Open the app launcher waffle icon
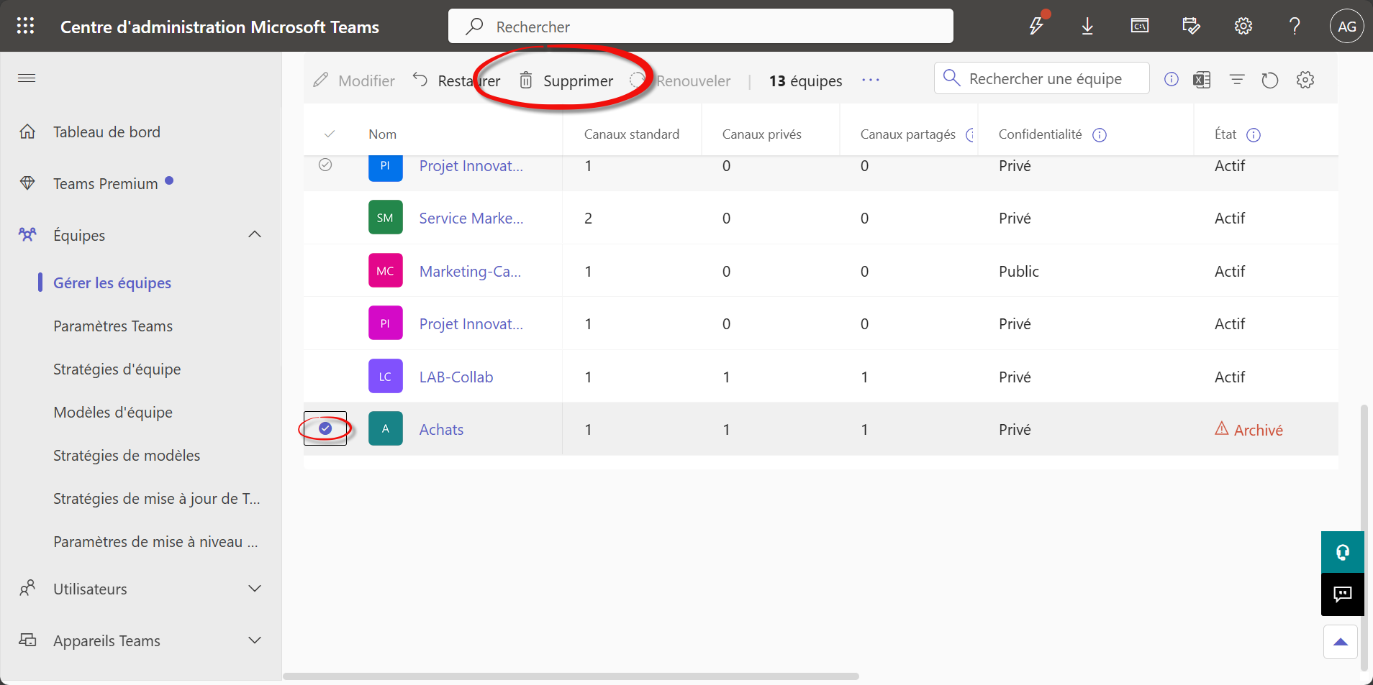This screenshot has height=685, width=1373. click(26, 27)
